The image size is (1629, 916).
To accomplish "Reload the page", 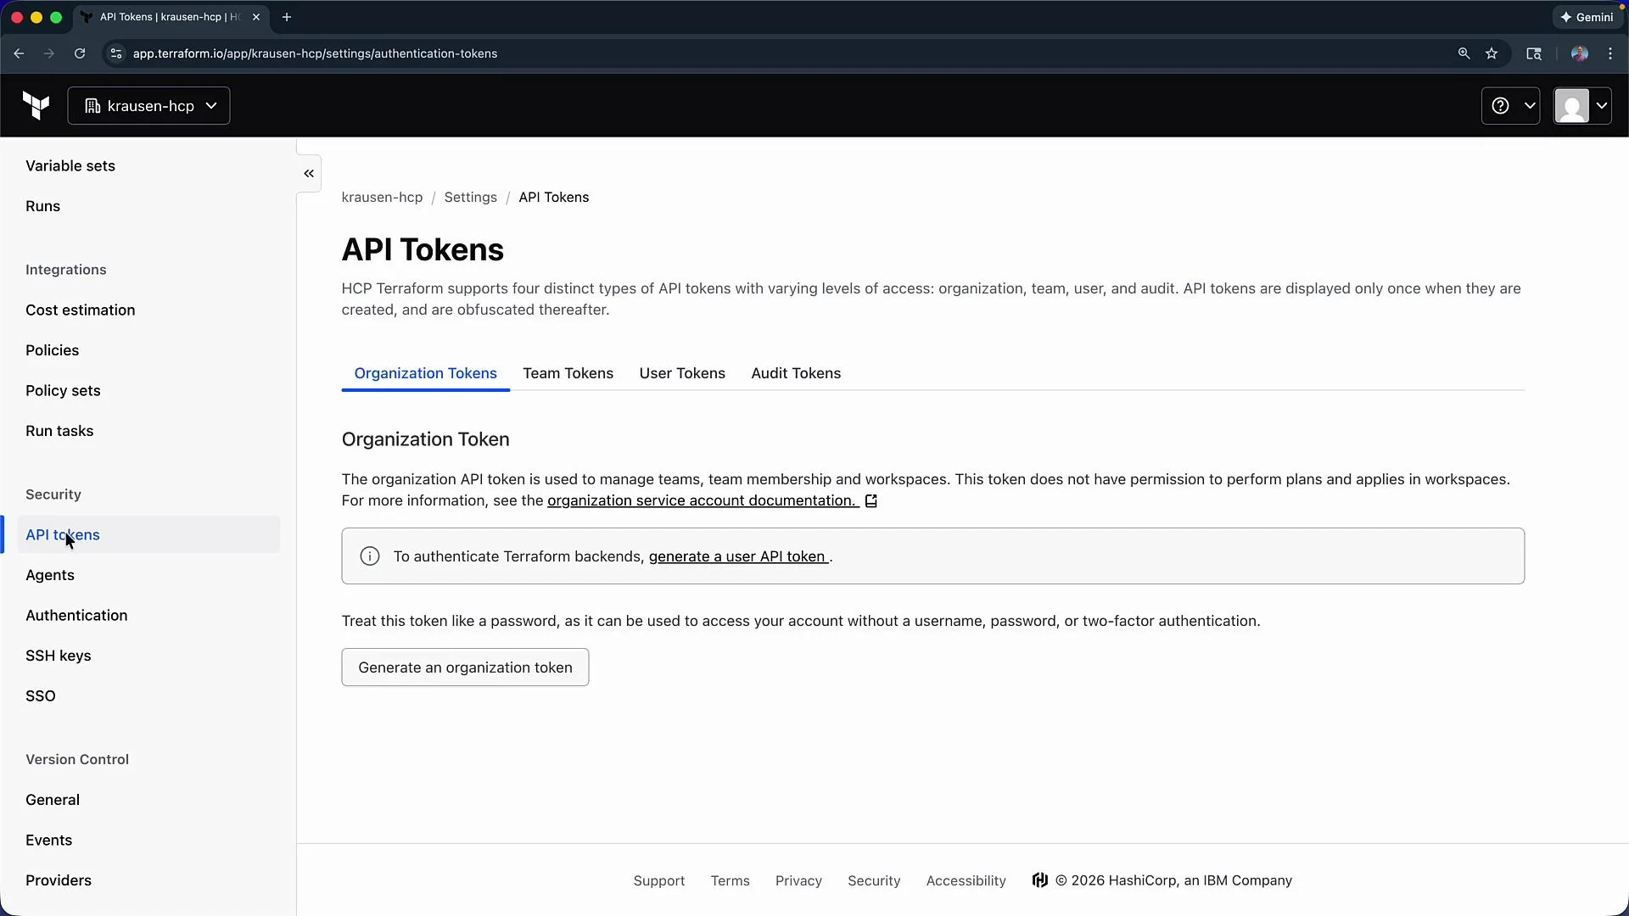I will point(80,53).
